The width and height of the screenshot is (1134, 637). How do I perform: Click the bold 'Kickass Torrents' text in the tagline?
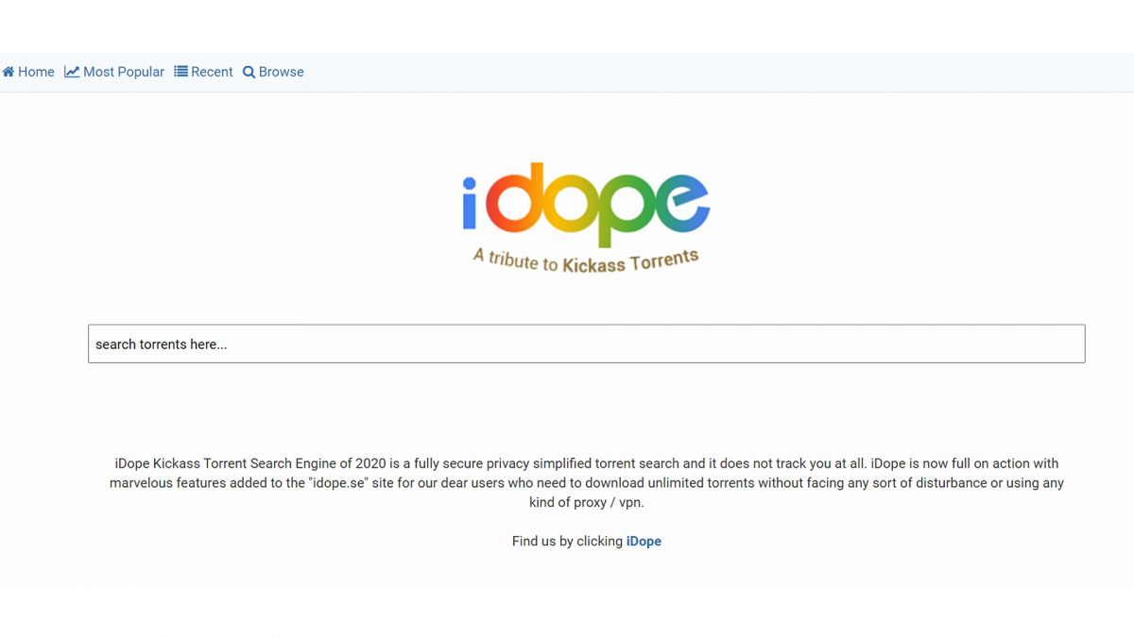point(630,262)
